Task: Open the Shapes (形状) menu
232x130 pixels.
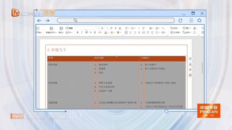Action: [x=175, y=28]
